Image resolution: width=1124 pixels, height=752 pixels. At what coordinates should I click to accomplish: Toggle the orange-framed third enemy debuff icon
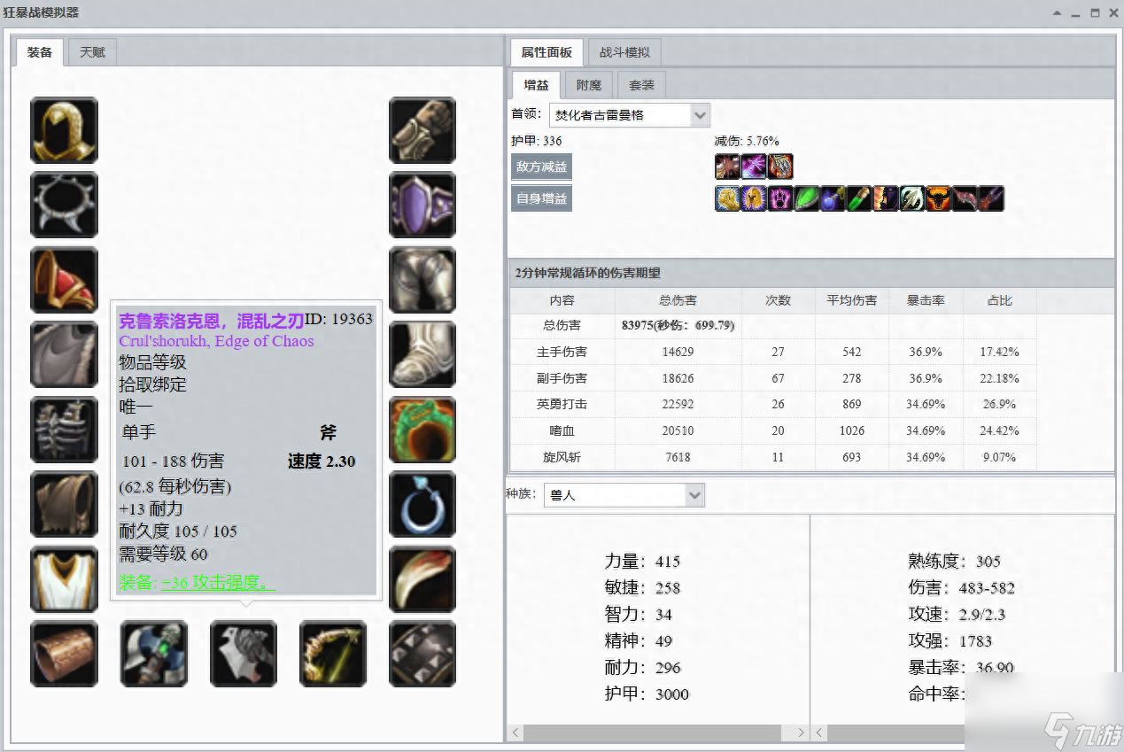click(x=780, y=167)
